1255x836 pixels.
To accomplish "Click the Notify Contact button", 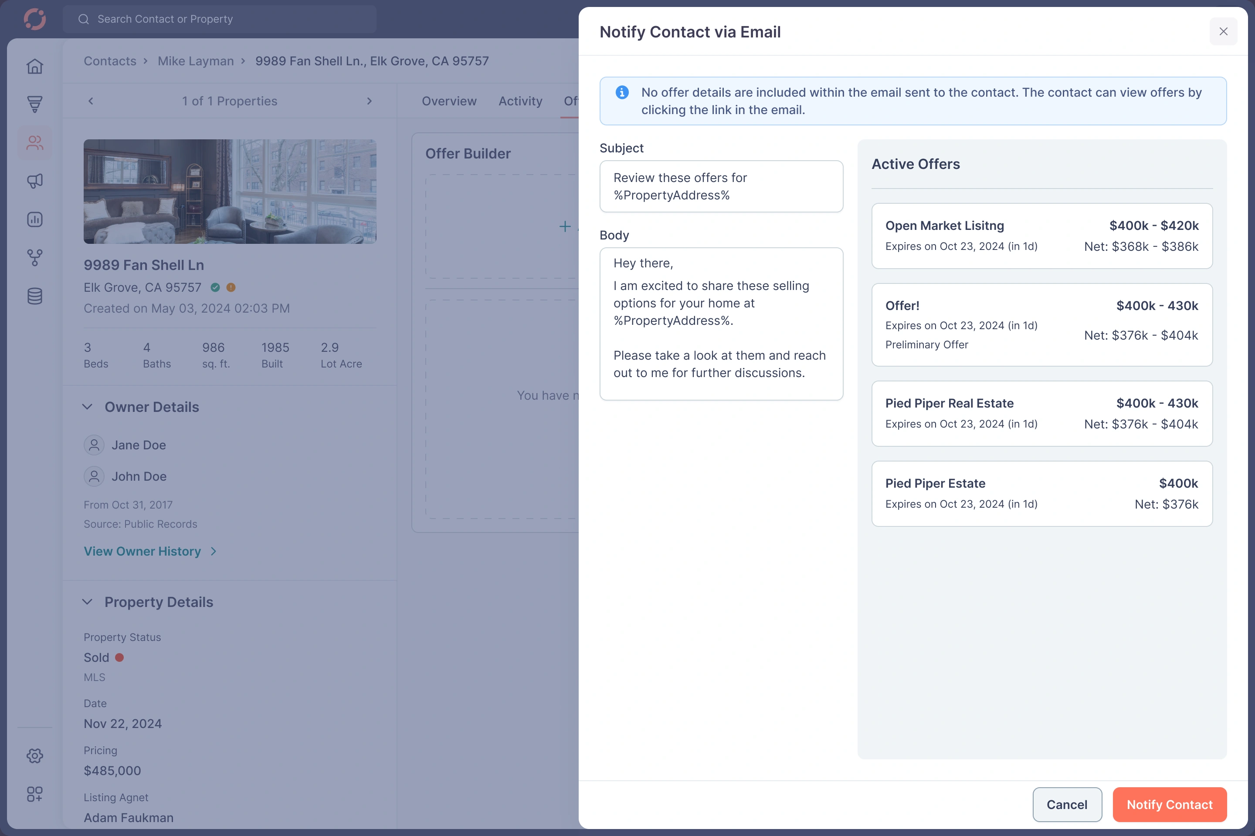I will click(1170, 805).
